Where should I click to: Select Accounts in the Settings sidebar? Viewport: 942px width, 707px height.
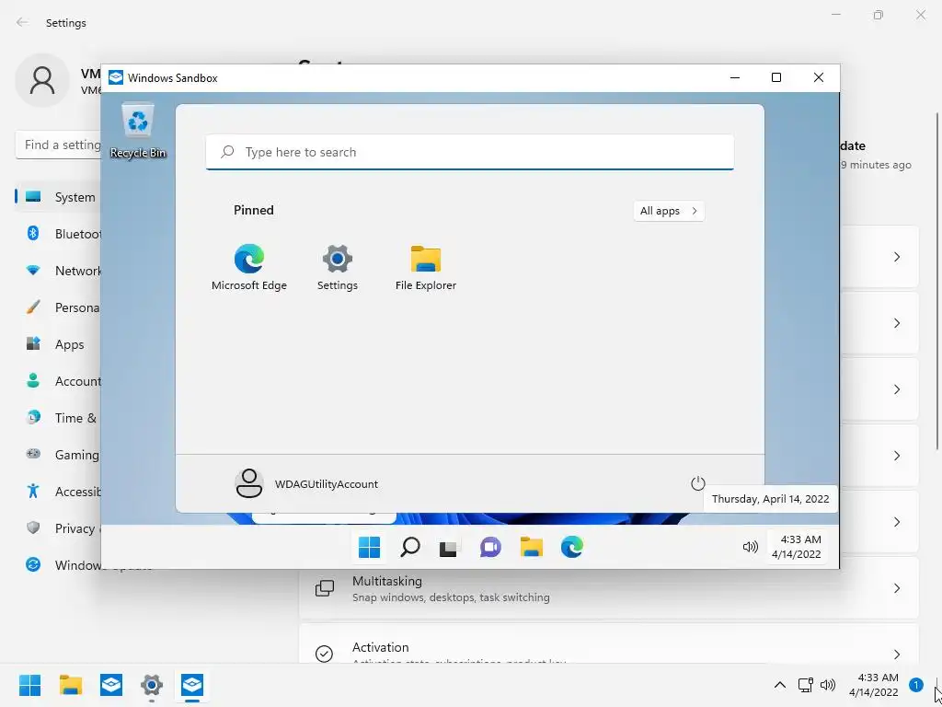(x=58, y=381)
